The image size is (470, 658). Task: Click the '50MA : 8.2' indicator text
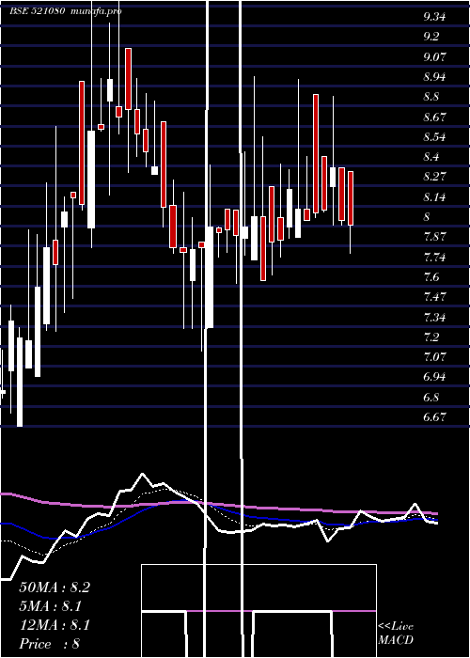[x=55, y=587]
